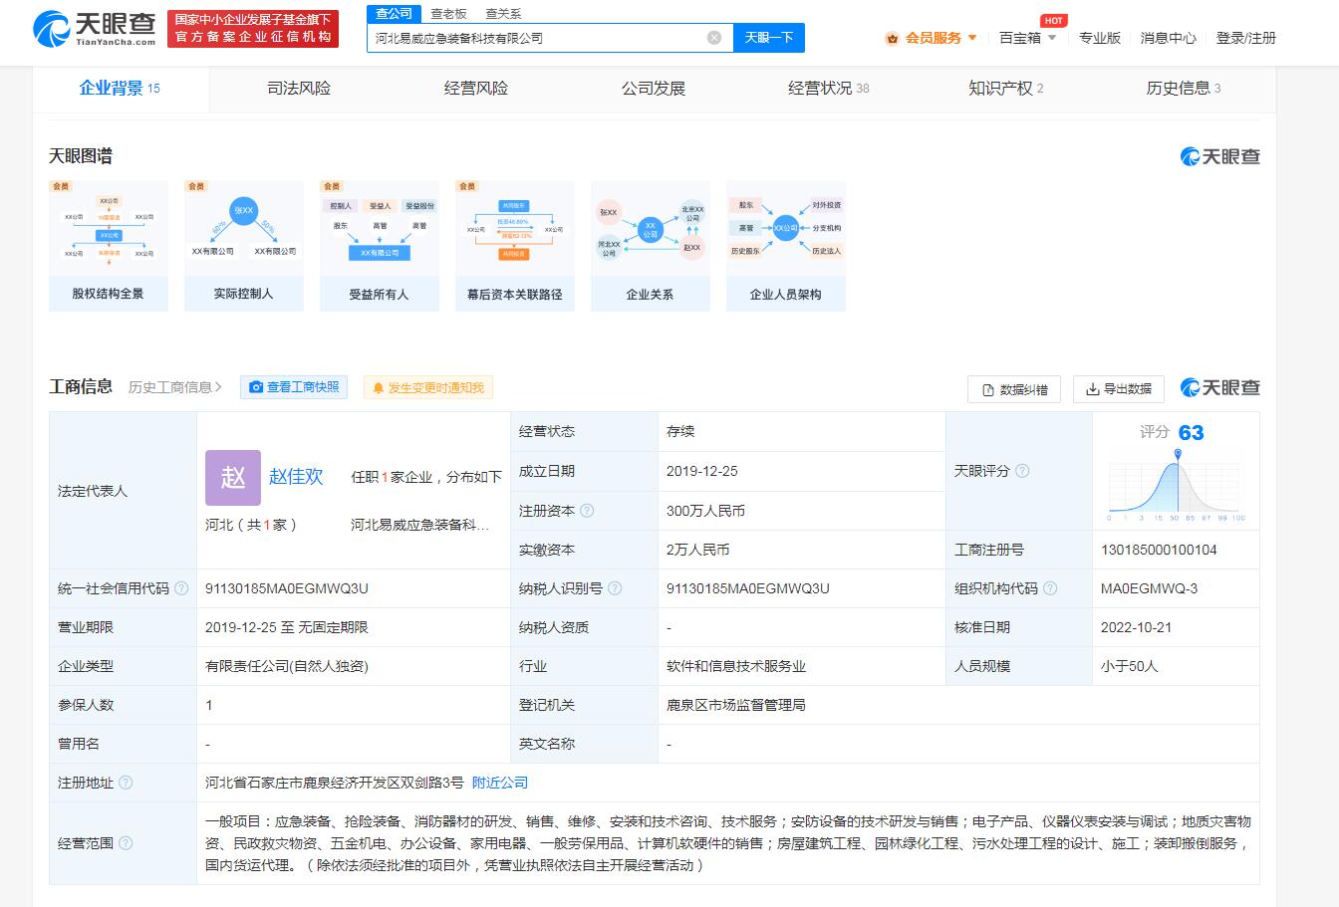
Task: Select the 查公司 search tab
Action: 394,13
